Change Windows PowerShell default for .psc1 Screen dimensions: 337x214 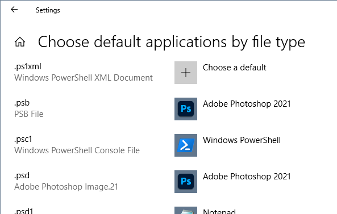point(242,140)
